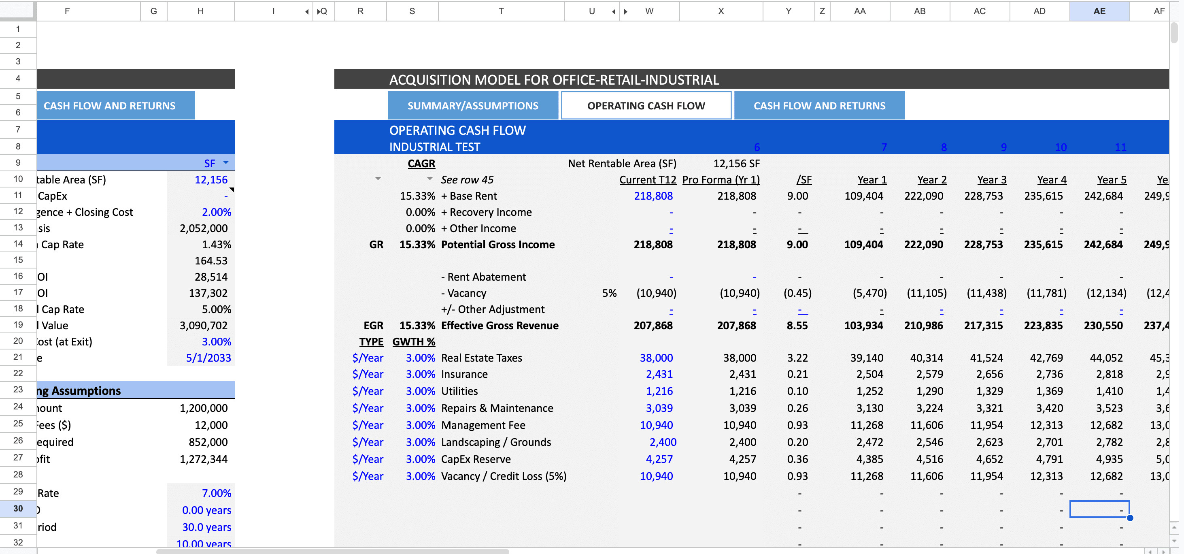Click the 'Pro Forma (Yr 1)' column heading
1184x554 pixels.
tap(721, 180)
